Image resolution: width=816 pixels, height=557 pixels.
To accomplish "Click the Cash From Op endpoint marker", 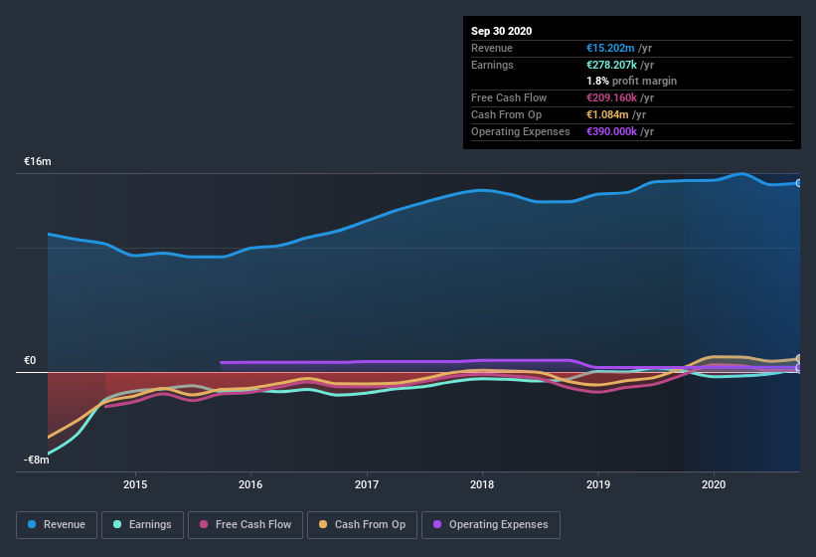I will pos(798,359).
